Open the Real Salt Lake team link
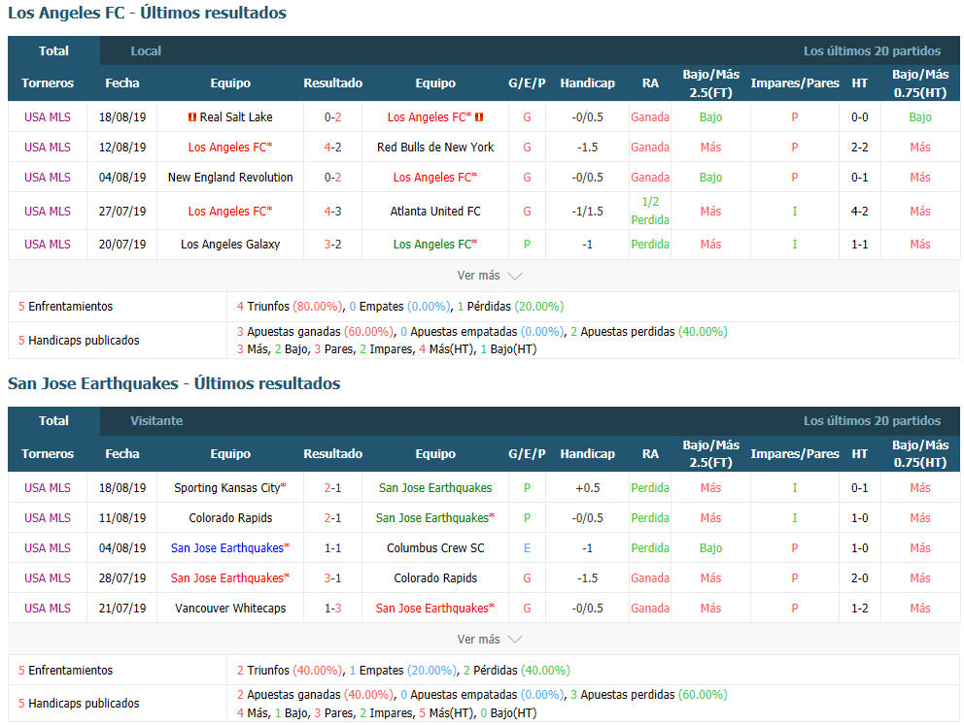The width and height of the screenshot is (964, 725). (236, 117)
